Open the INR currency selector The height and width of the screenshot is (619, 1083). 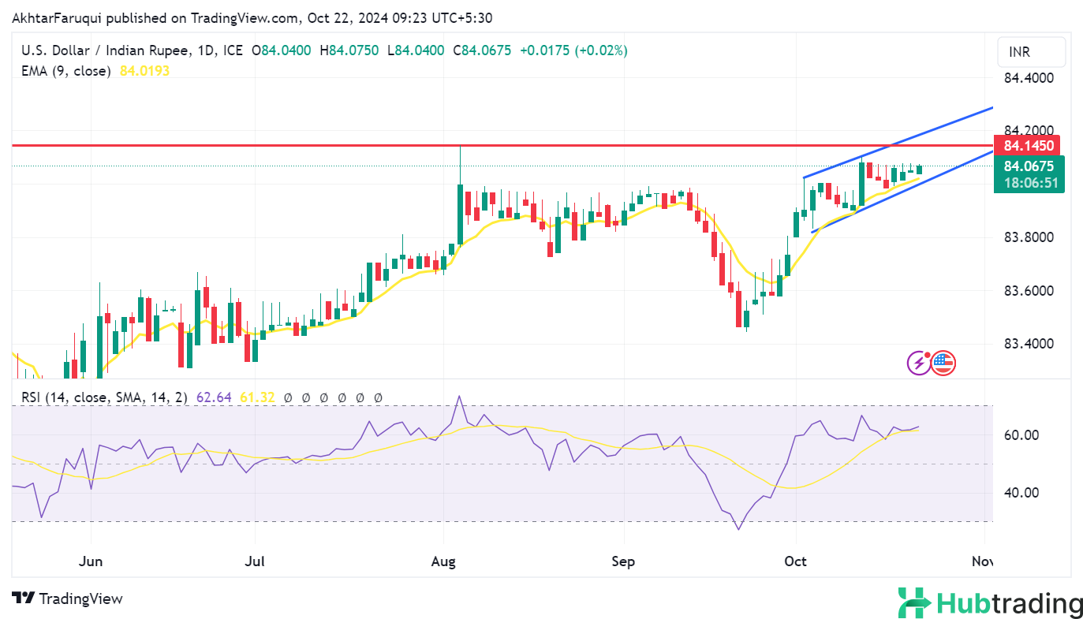[1030, 52]
